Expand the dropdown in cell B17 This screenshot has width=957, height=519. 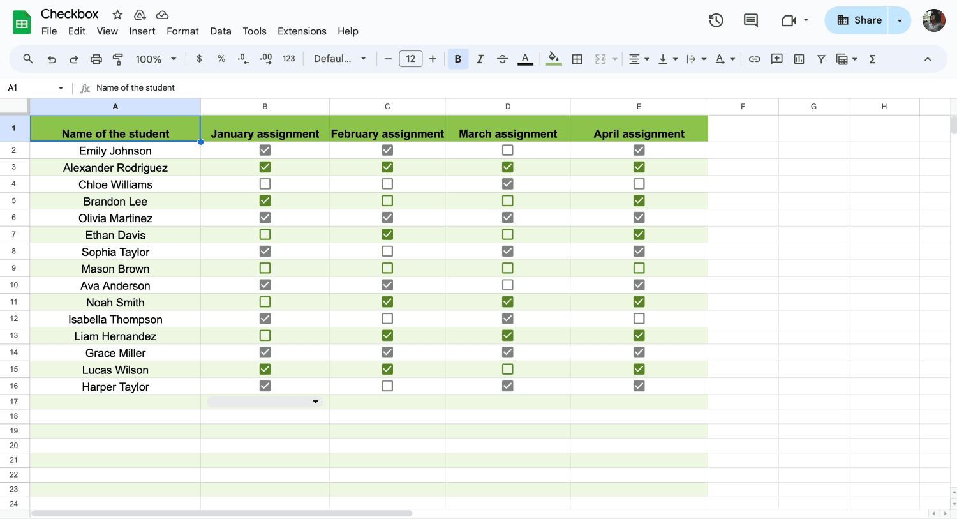tap(315, 402)
